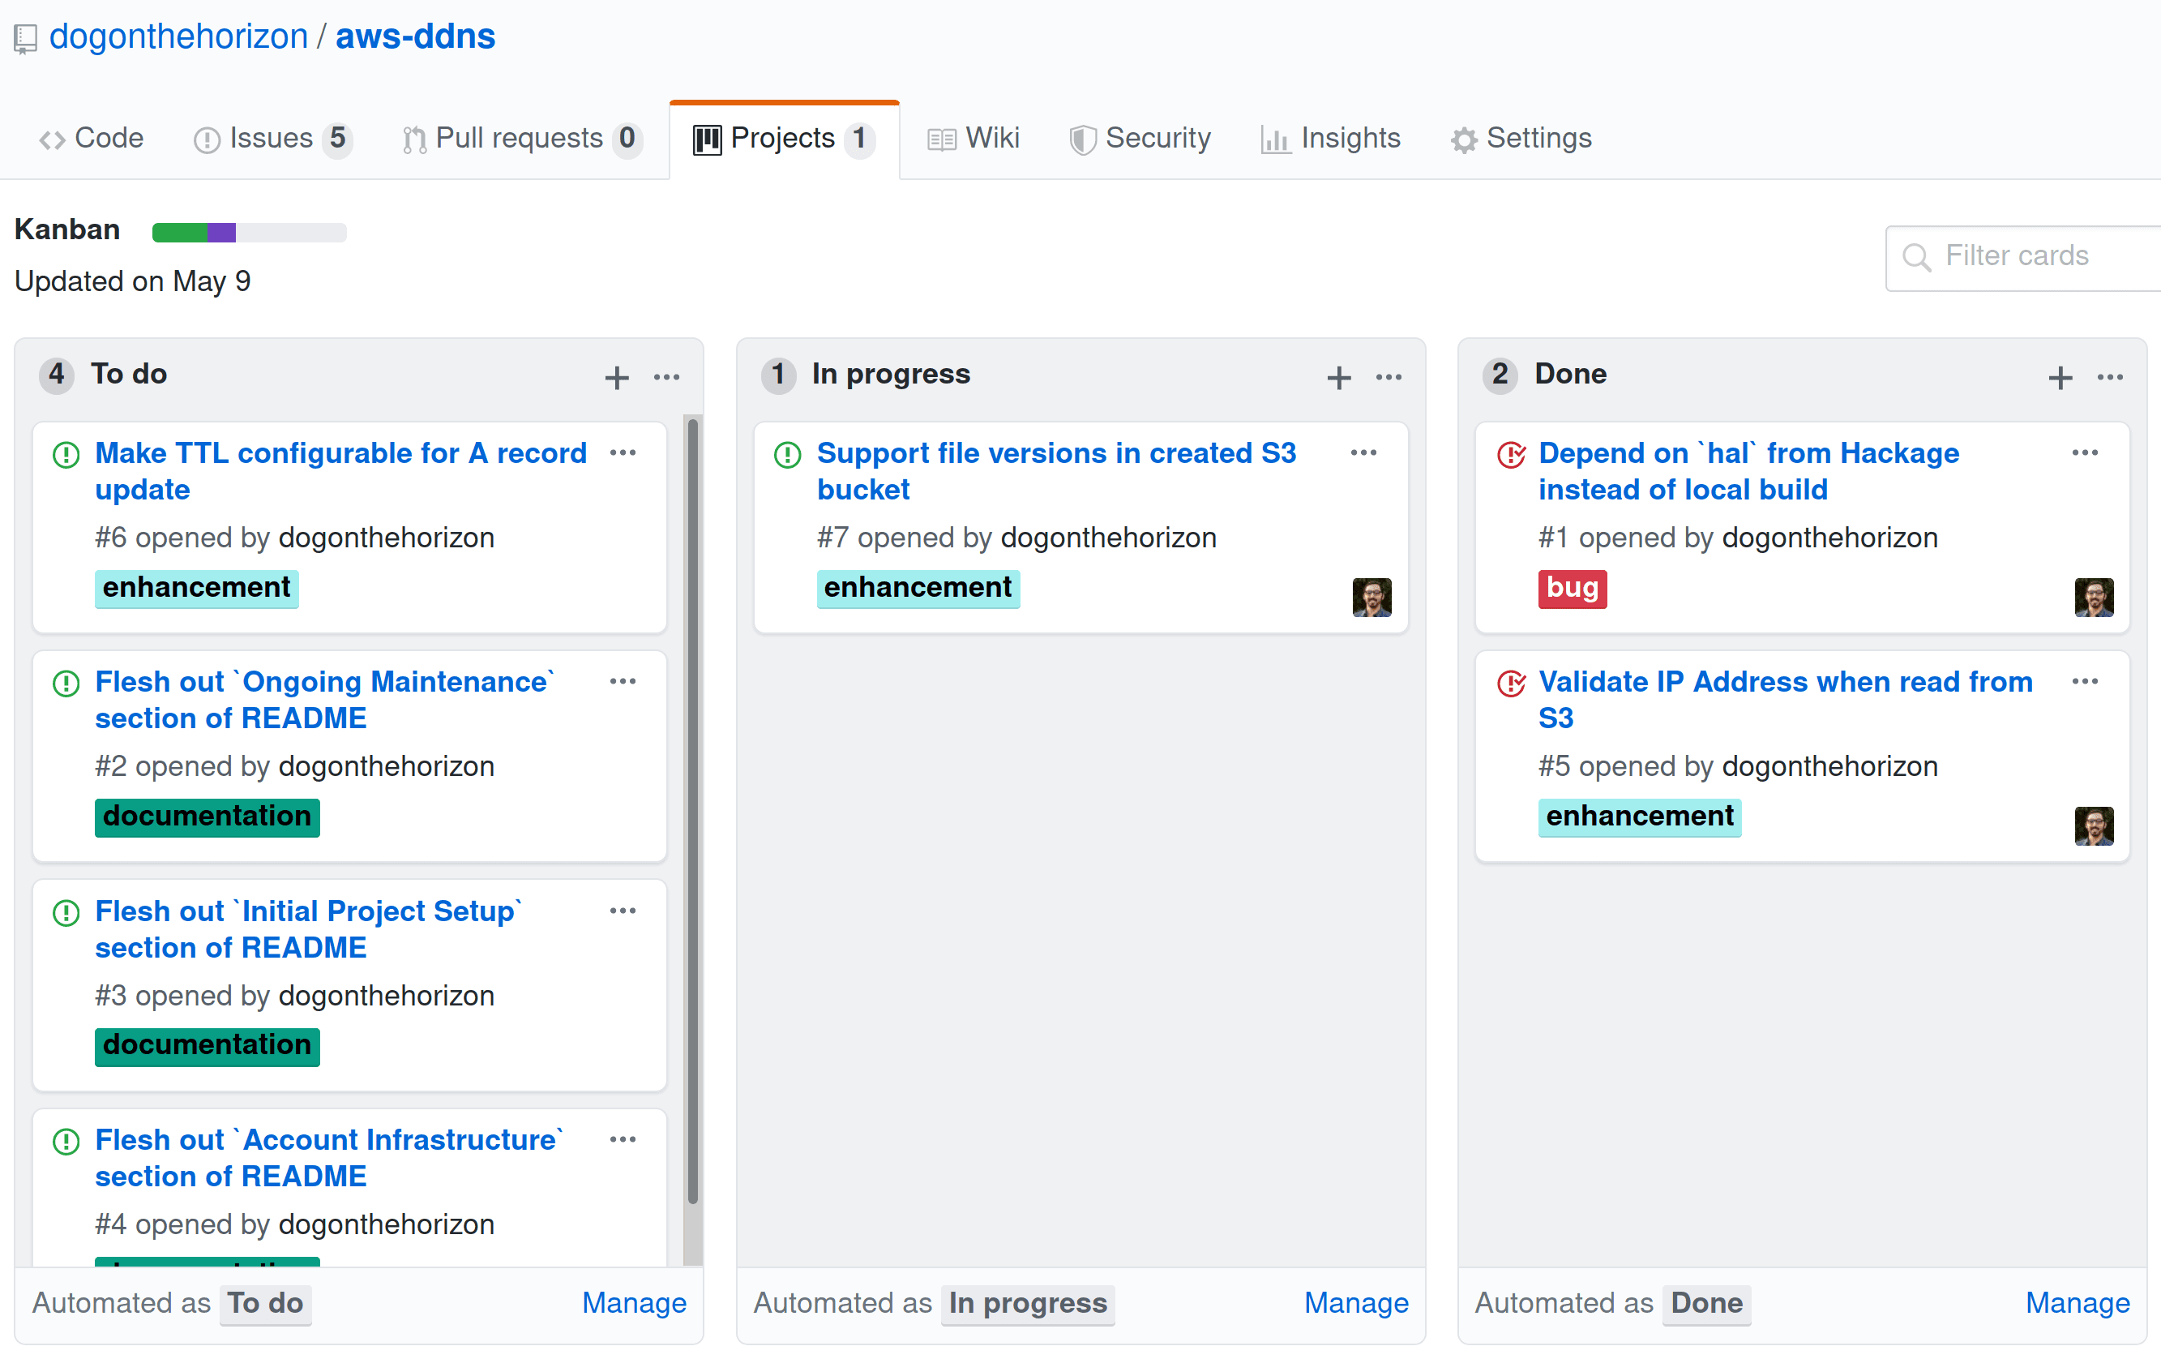Image resolution: width=2161 pixels, height=1359 pixels.
Task: Open card menu for Initial Project Setup issue
Action: pyautogui.click(x=623, y=910)
